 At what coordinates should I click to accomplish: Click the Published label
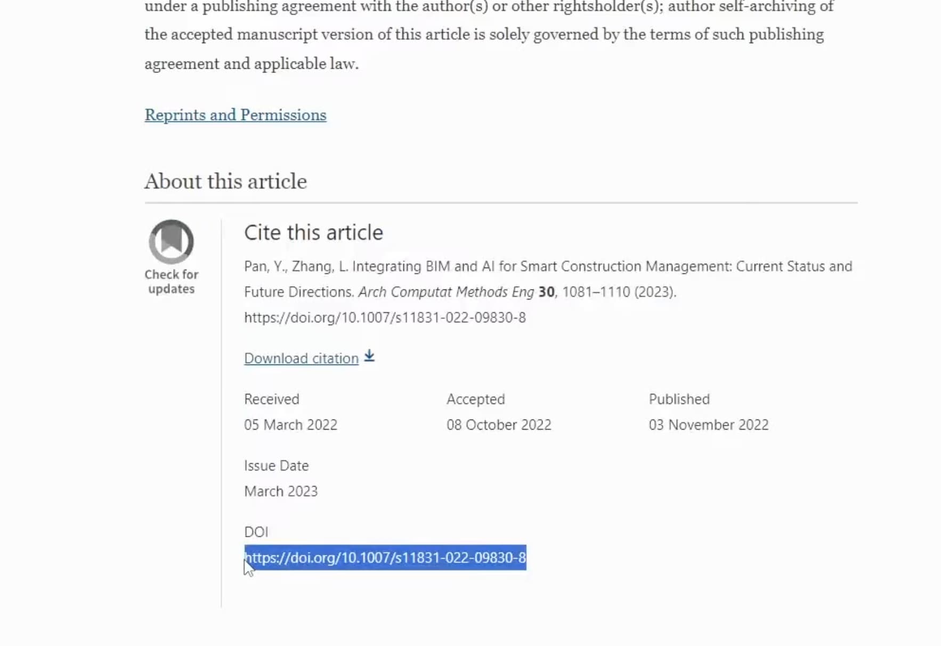tap(679, 399)
